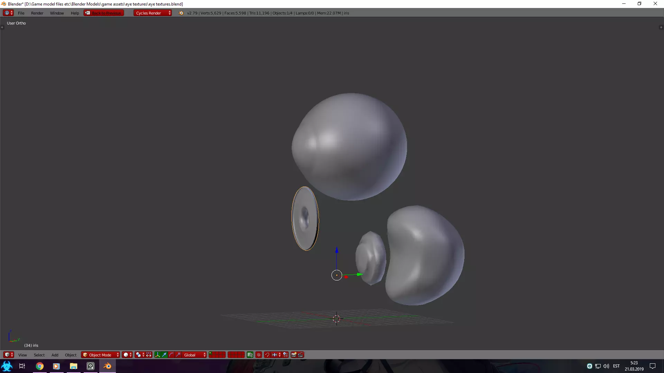This screenshot has height=373, width=664.
Task: Open the Global transform orientation dropdown
Action: [x=194, y=355]
